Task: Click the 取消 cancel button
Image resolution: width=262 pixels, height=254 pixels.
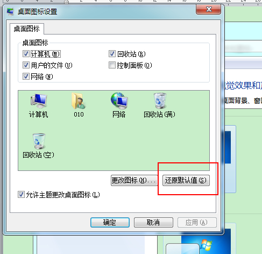Action: [153, 222]
